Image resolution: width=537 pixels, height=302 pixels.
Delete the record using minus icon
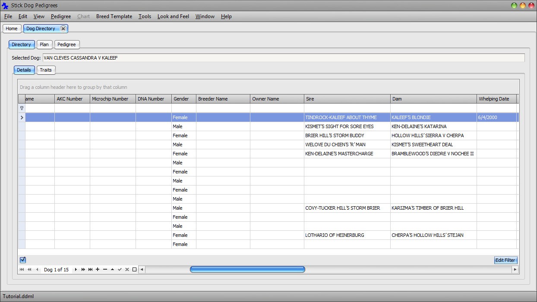click(105, 270)
